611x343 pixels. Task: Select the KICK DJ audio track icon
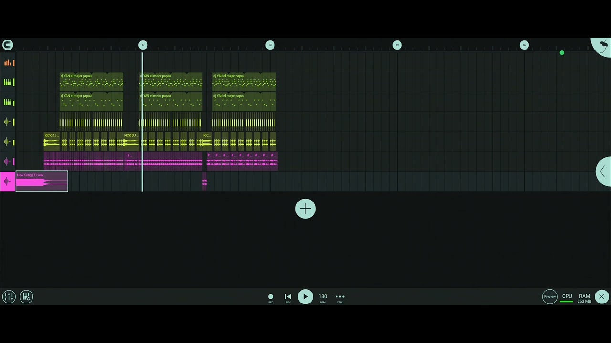click(x=8, y=142)
